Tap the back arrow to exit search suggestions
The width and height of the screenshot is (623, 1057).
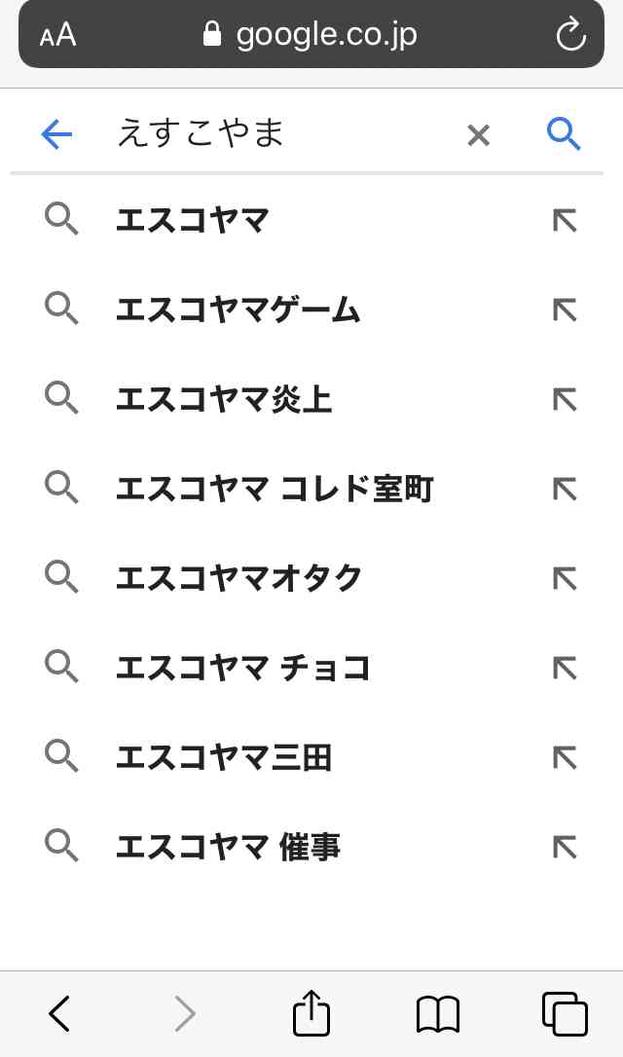tap(56, 134)
